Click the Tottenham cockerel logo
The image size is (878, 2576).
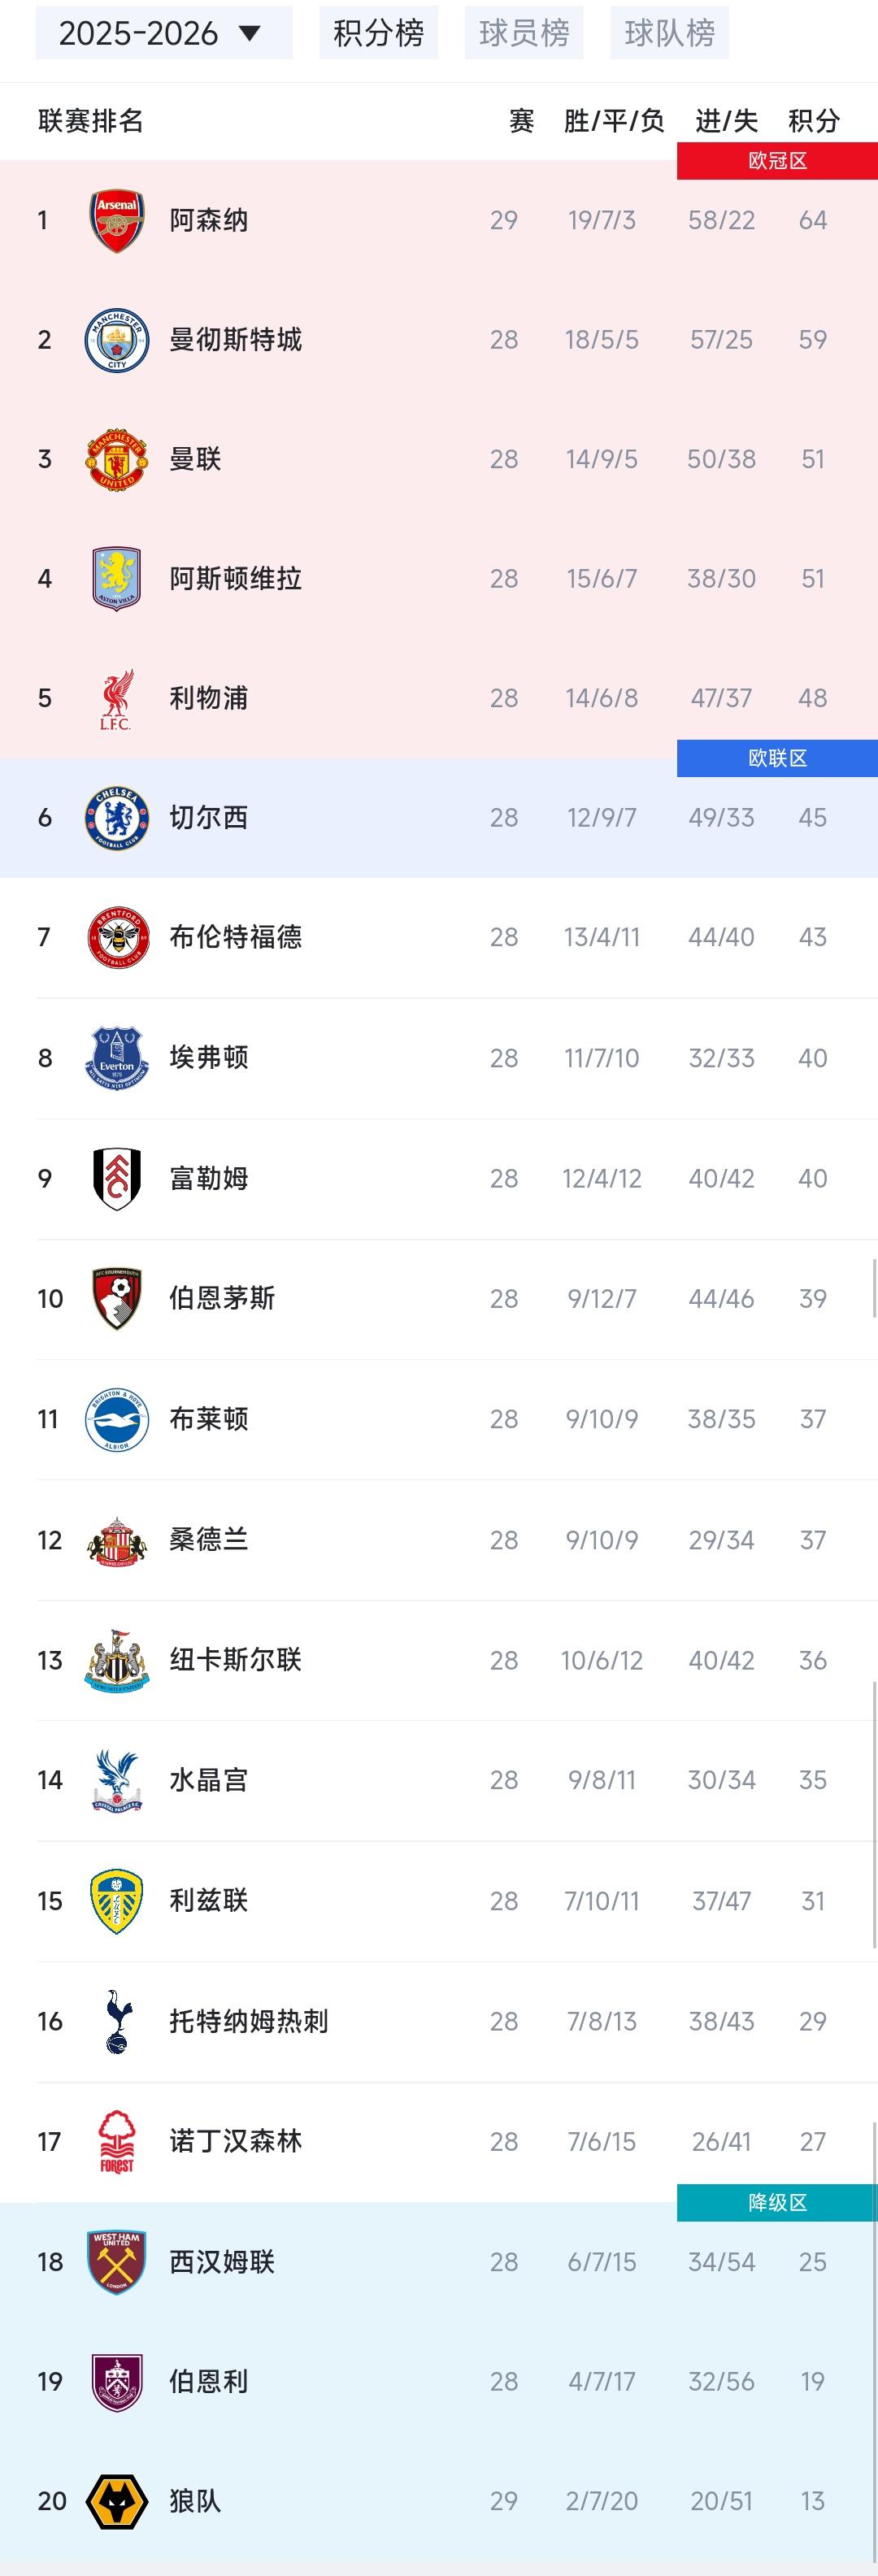(x=117, y=2021)
